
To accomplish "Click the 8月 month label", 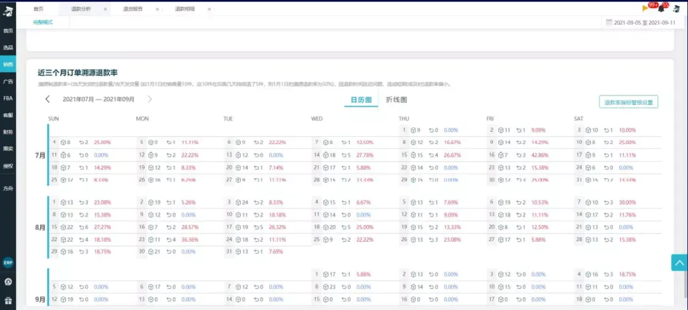I will pyautogui.click(x=40, y=228).
